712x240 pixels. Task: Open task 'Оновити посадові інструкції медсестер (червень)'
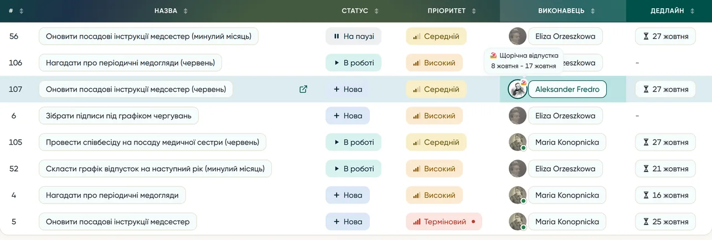(x=136, y=89)
